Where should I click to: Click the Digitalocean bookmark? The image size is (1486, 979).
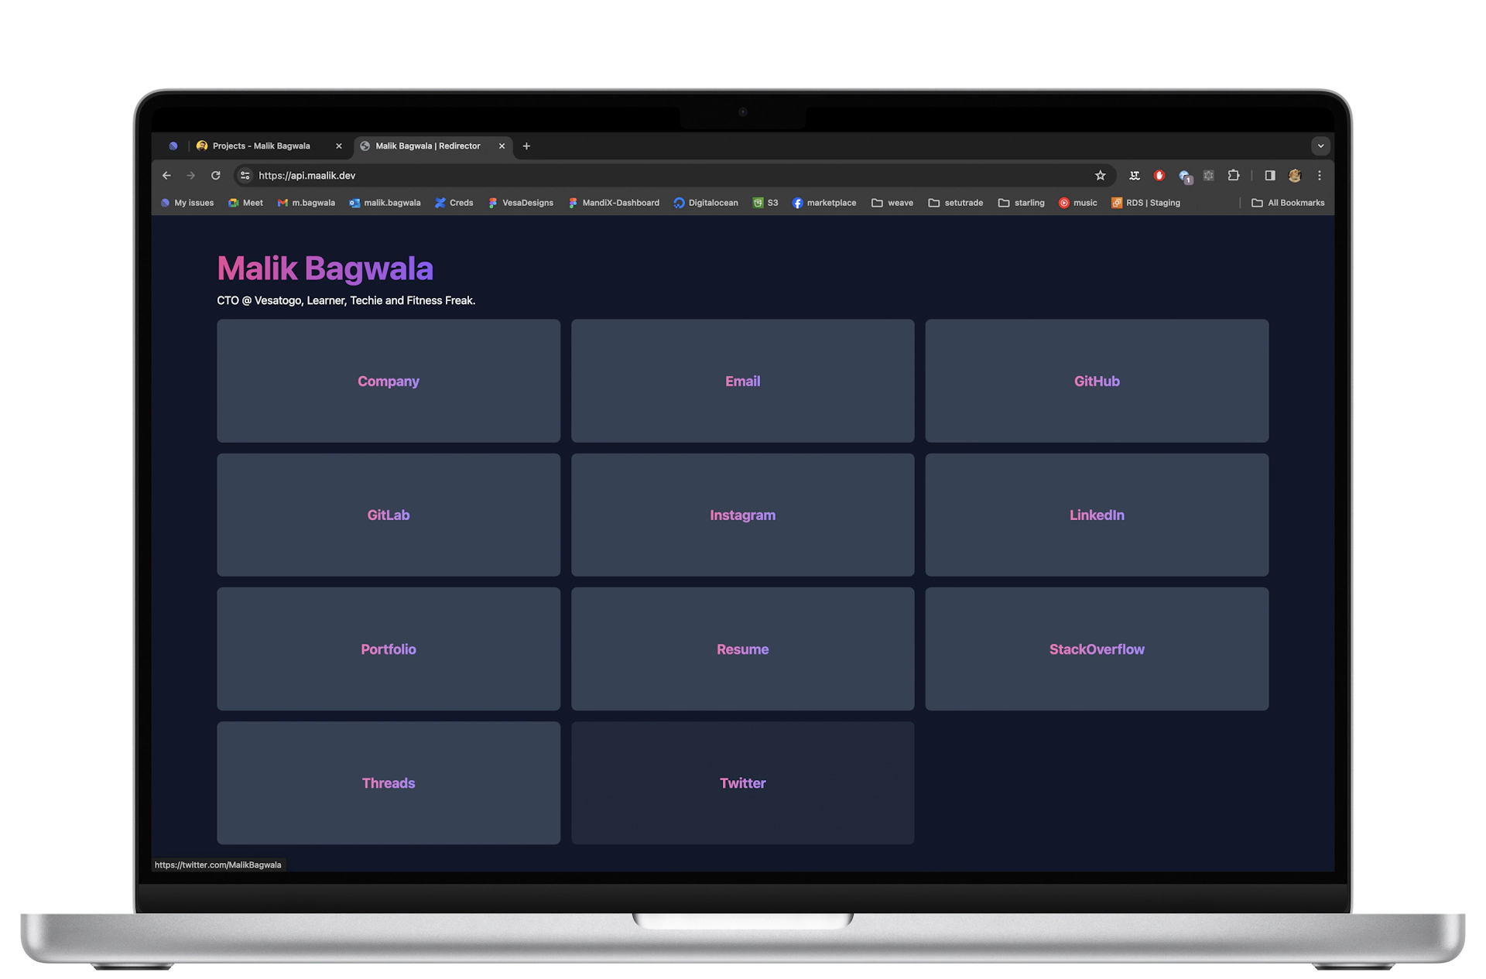(x=705, y=203)
